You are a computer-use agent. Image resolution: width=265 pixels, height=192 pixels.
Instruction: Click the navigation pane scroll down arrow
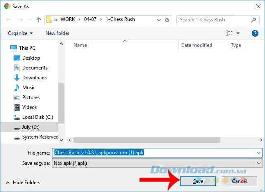click(x=62, y=140)
